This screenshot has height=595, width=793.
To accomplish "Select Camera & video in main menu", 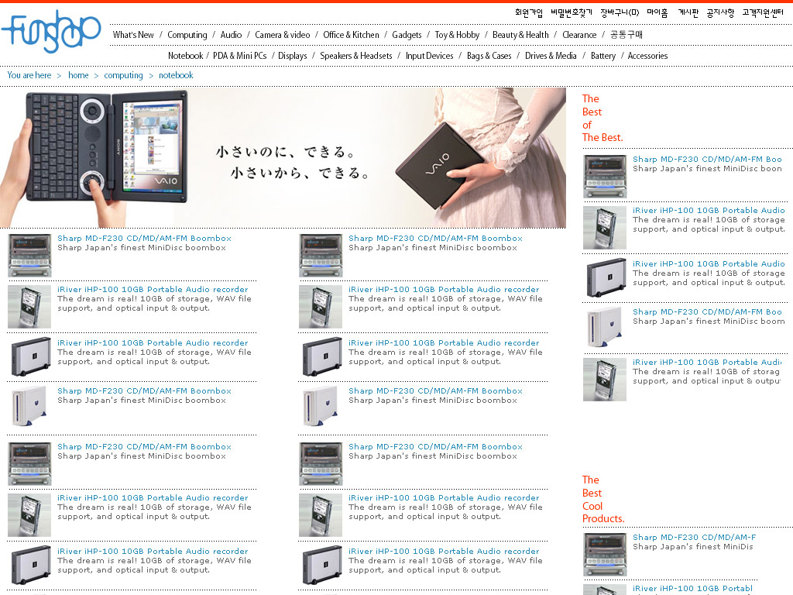I will pyautogui.click(x=282, y=35).
